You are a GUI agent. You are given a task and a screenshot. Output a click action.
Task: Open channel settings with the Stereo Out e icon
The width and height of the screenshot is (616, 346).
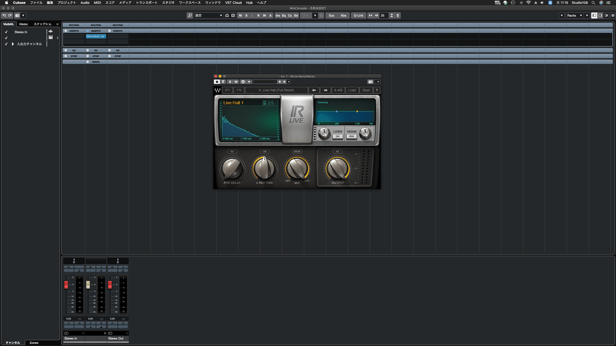123,270
